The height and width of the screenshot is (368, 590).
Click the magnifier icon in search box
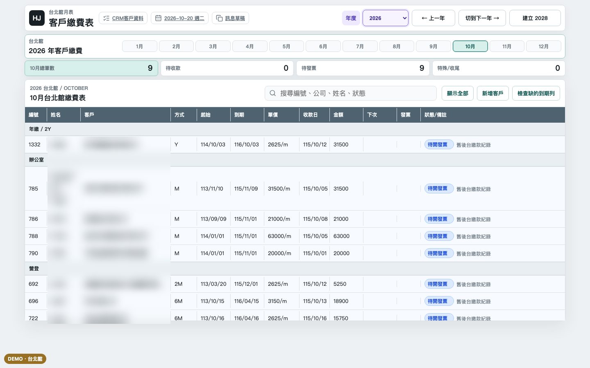(x=273, y=93)
